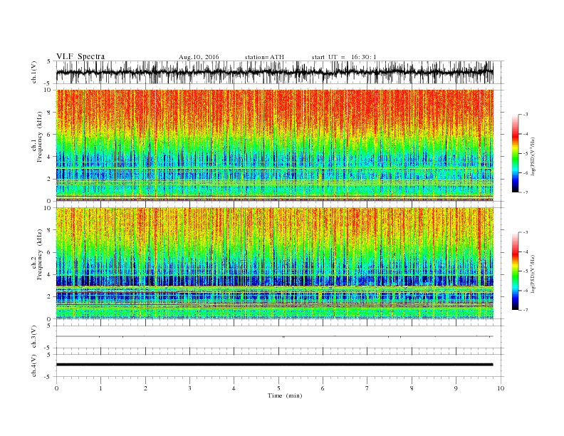564x436 pixels.
Task: Click the "station=ATH" header label
Action: pos(264,57)
